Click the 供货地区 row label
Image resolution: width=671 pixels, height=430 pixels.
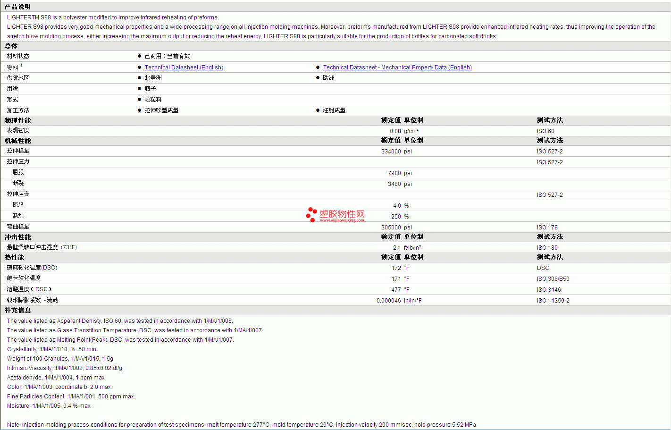pos(18,78)
